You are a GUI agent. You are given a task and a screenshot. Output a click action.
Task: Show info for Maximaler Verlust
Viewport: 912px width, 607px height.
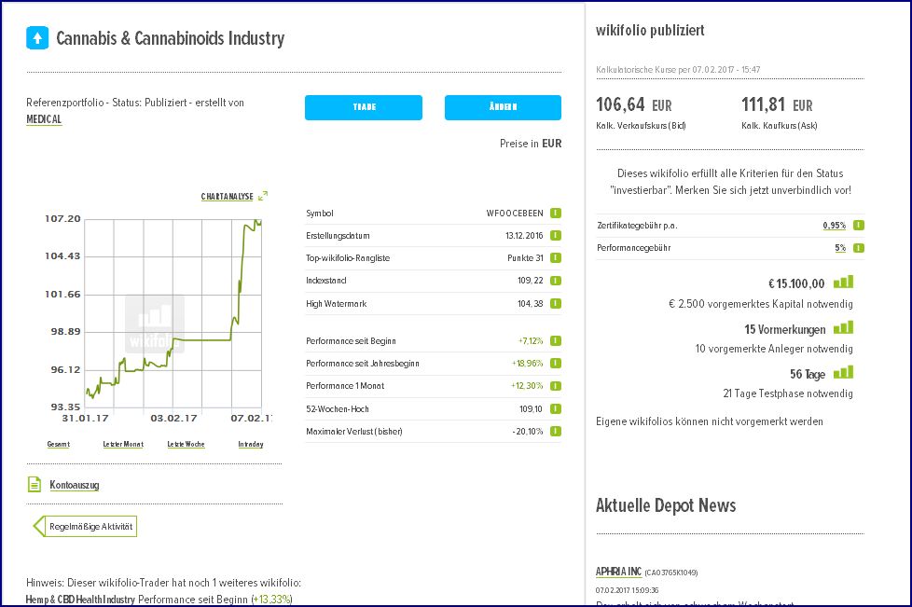click(555, 431)
